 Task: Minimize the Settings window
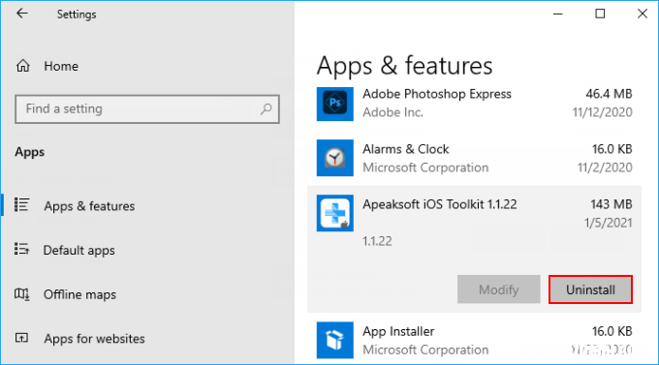coord(557,14)
